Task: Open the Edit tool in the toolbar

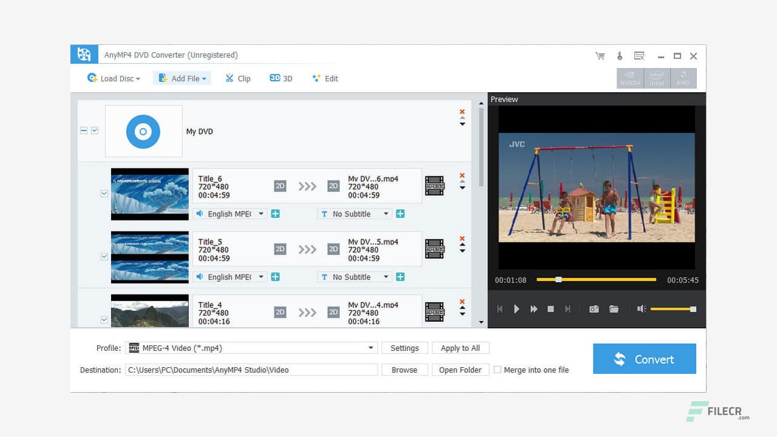Action: tap(325, 78)
